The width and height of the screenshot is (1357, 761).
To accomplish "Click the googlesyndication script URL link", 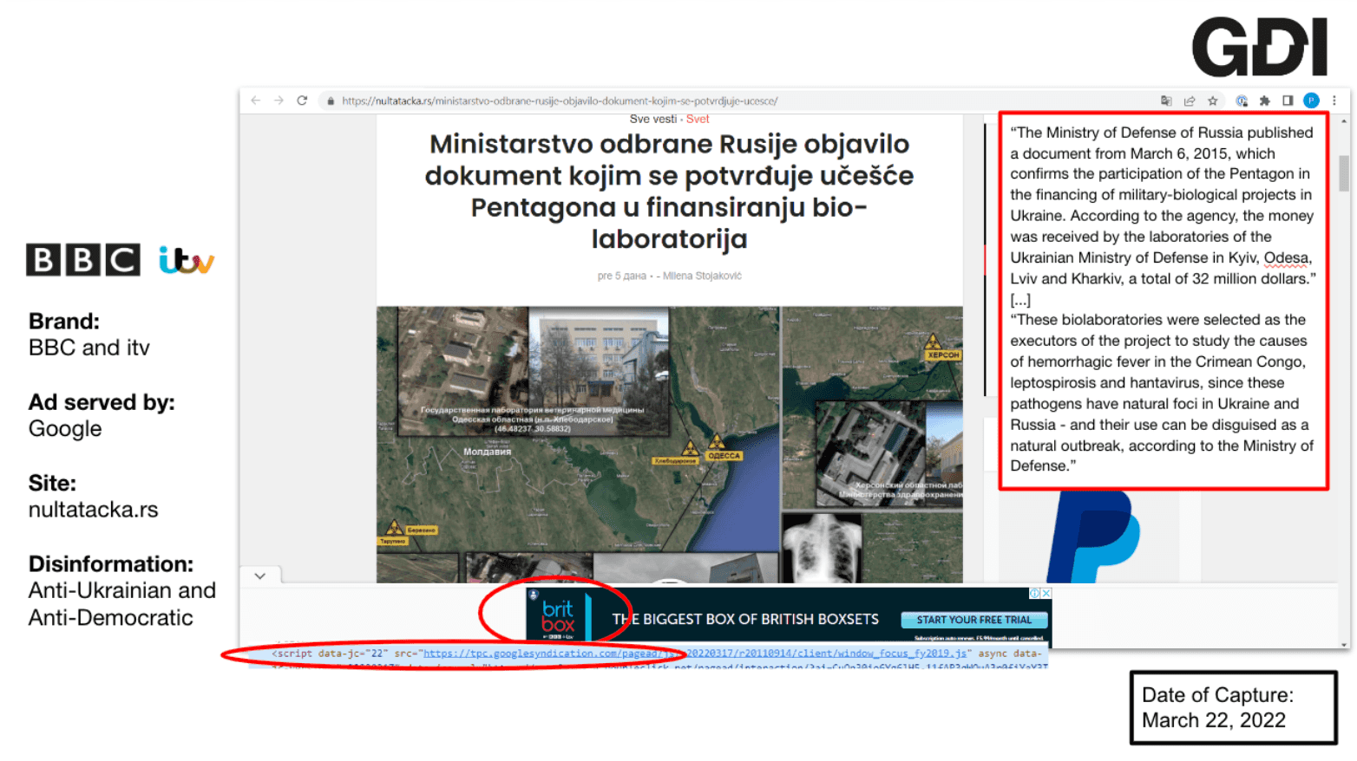I will coord(694,654).
